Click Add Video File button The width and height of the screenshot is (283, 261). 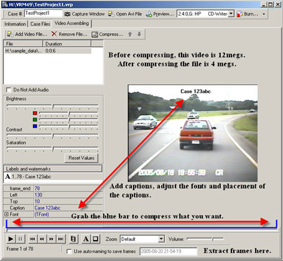click(27, 34)
